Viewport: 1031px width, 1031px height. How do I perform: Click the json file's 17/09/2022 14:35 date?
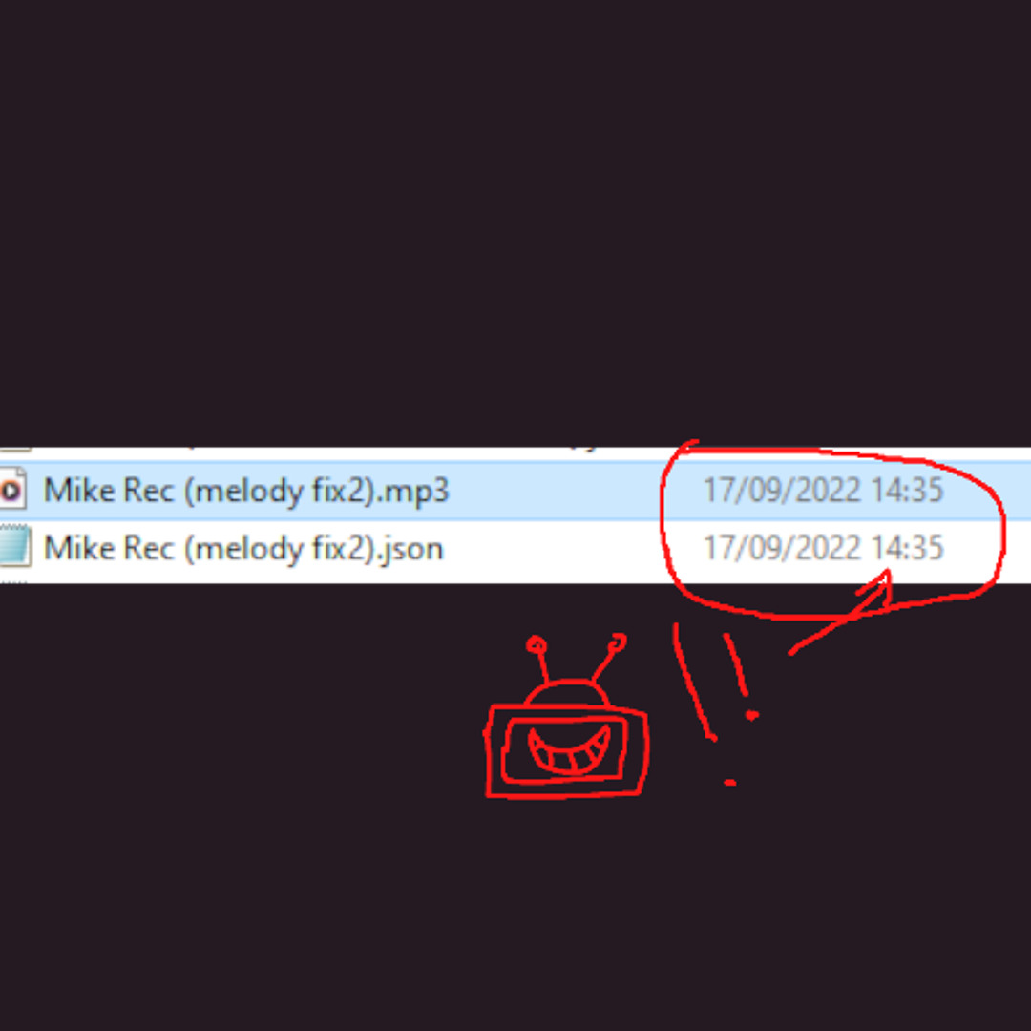tap(823, 548)
